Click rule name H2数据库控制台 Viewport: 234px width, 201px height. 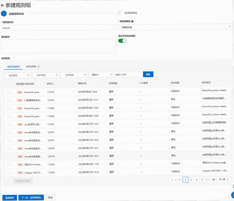(x=33, y=100)
